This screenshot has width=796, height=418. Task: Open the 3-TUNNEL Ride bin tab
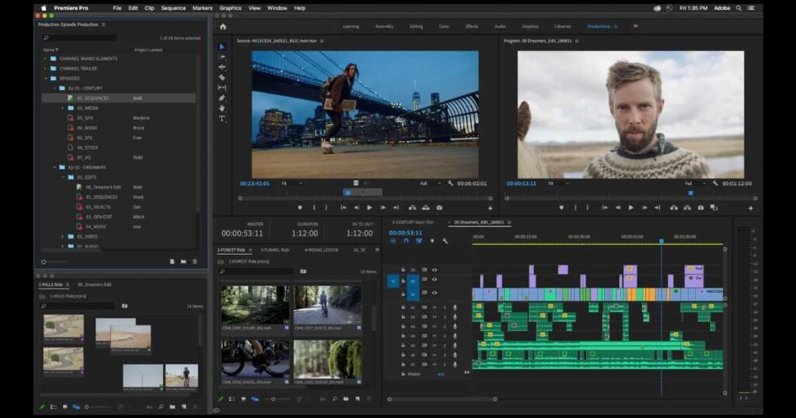pos(274,250)
